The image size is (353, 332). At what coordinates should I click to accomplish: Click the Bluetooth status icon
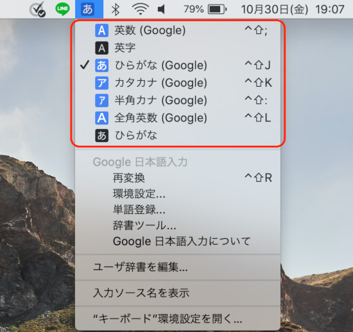click(116, 10)
